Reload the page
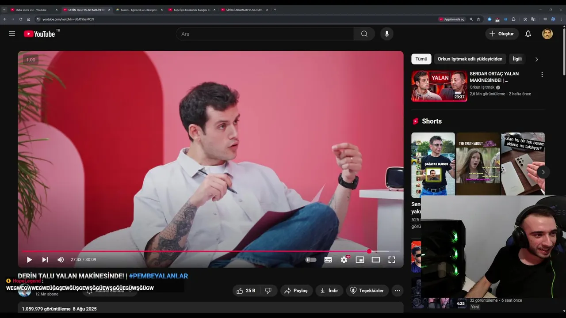Image resolution: width=566 pixels, height=318 pixels. [x=21, y=19]
